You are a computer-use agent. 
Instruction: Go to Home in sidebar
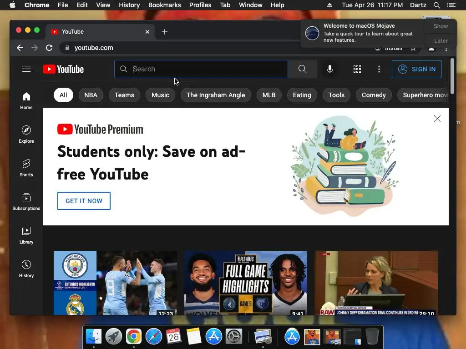click(x=26, y=101)
